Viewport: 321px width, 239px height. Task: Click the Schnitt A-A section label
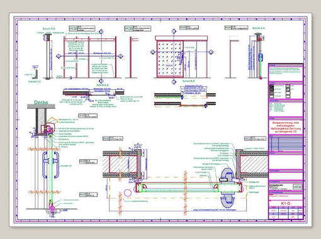[x=259, y=28]
